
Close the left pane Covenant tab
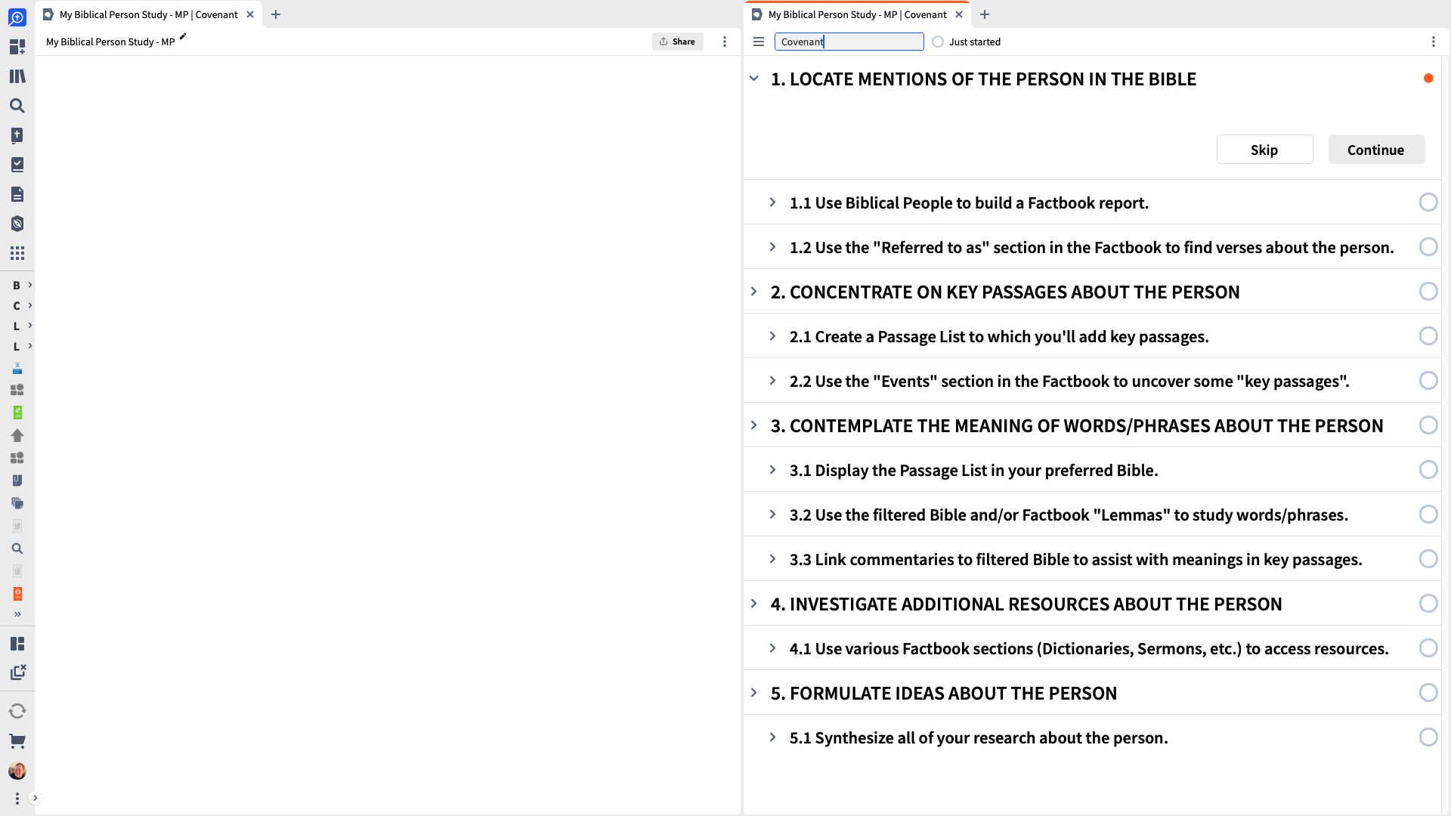tap(250, 14)
